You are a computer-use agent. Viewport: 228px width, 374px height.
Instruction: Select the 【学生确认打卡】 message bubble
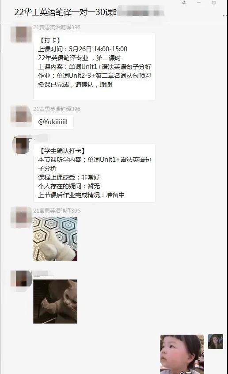94,173
